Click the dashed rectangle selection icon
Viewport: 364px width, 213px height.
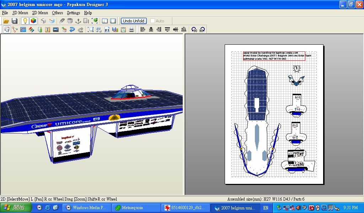[x=91, y=30]
